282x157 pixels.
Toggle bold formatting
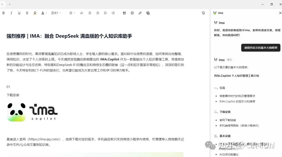click(x=3, y=13)
